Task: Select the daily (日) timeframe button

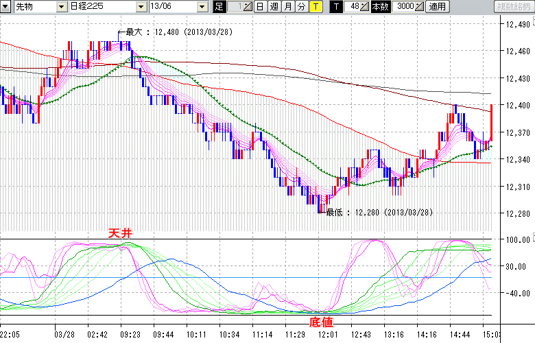Action: (260, 6)
